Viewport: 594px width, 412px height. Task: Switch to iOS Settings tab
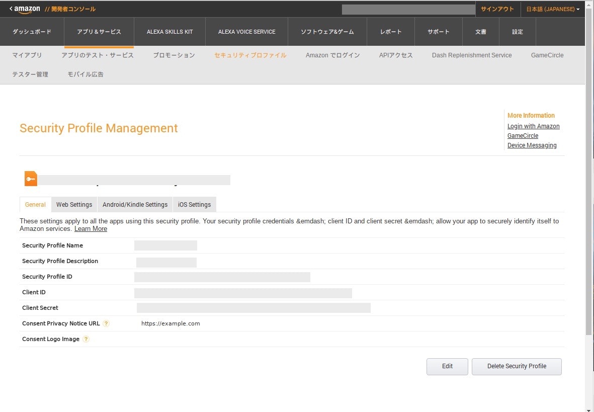[194, 205]
